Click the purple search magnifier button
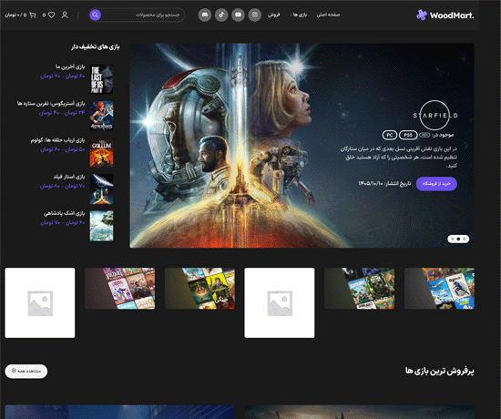Image resolution: width=501 pixels, height=419 pixels. [96, 15]
